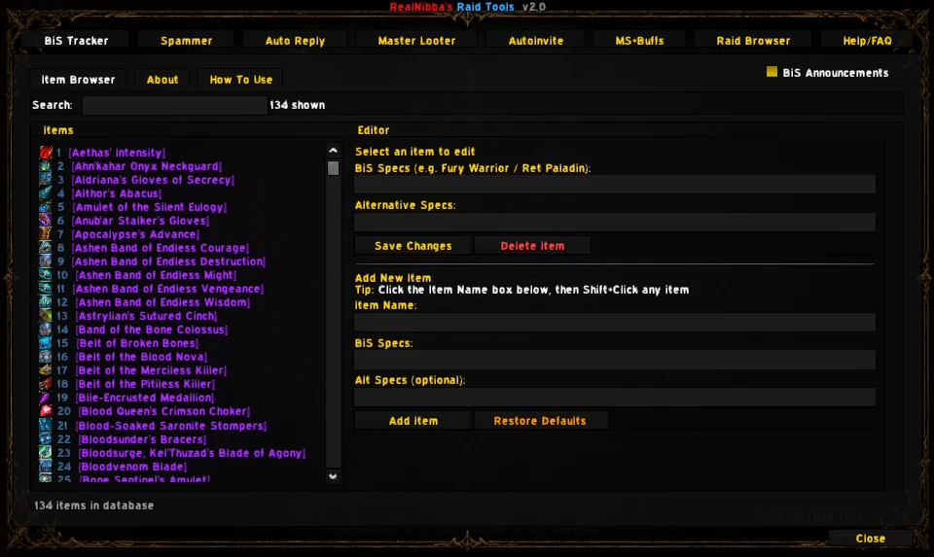934x557 pixels.
Task: Click the item list scroll-down arrow
Action: [x=333, y=476]
